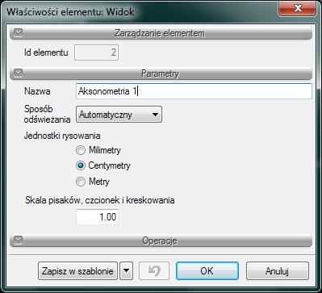The height and width of the screenshot is (293, 322).
Task: Select the Centymetry radio button
Action: point(81,165)
